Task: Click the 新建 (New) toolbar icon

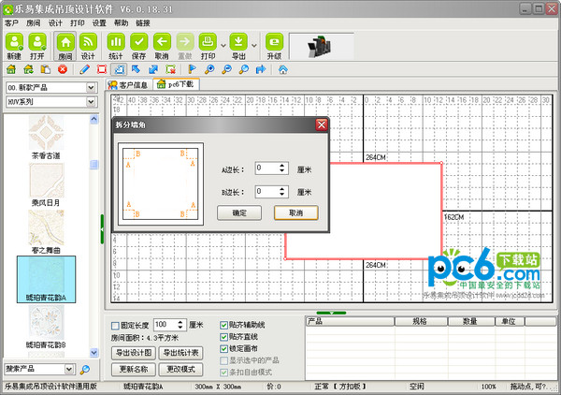Action: point(14,43)
